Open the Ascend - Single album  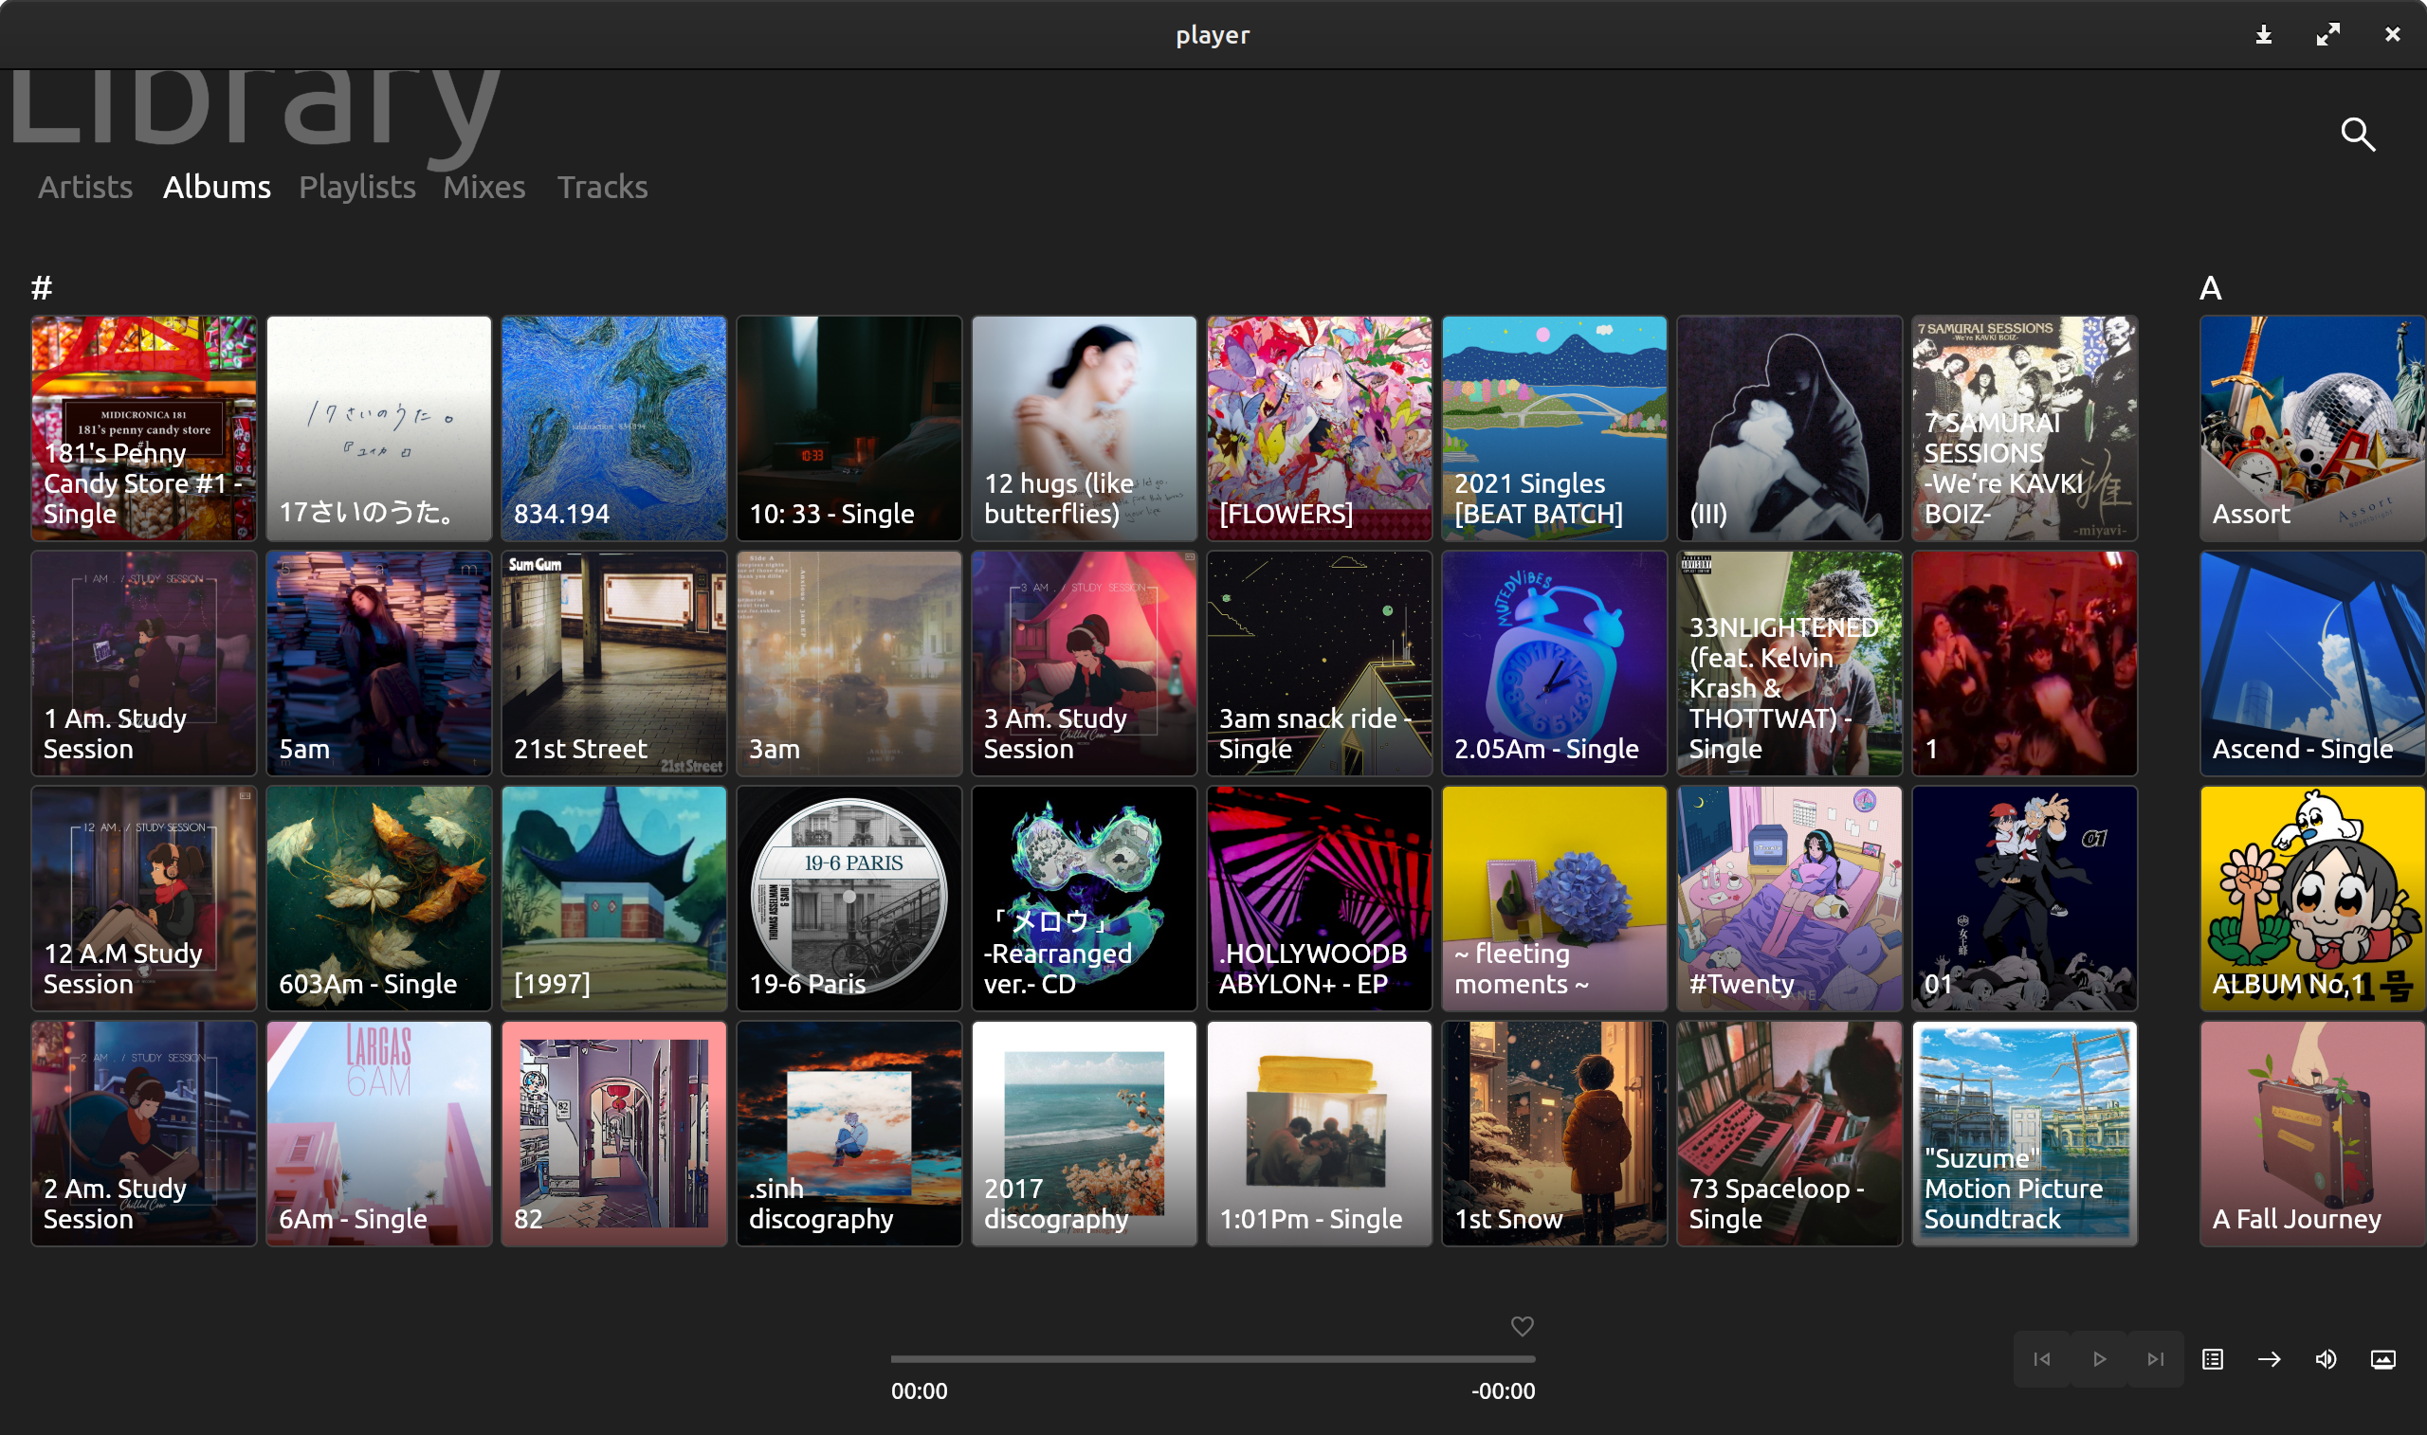[x=2313, y=663]
